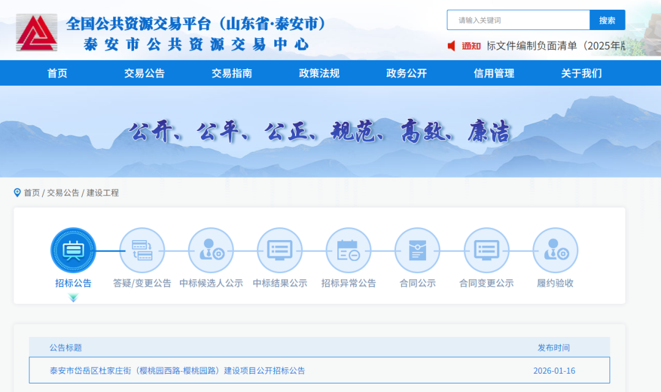
Task: Focus the keyword search input field
Action: pos(518,20)
